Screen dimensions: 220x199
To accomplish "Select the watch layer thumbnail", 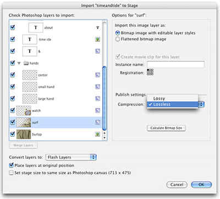I will (x=24, y=110).
